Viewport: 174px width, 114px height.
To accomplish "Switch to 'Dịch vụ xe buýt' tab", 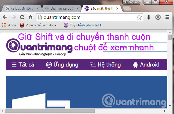I will (x=62, y=8).
